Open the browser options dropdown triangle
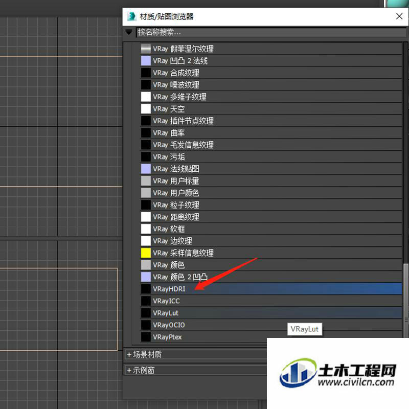This screenshot has height=409, width=409. pos(129,32)
